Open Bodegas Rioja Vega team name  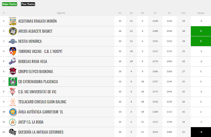point(33,61)
